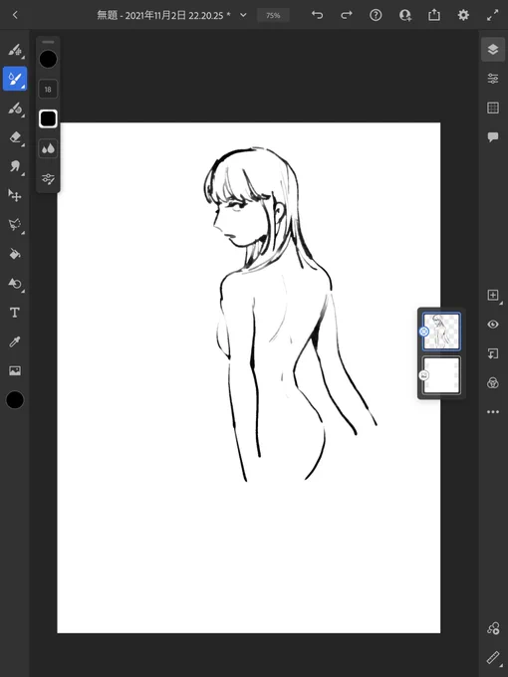Screen dimensions: 508x677
Task: Select the Eyedropper tool
Action: click(x=15, y=341)
